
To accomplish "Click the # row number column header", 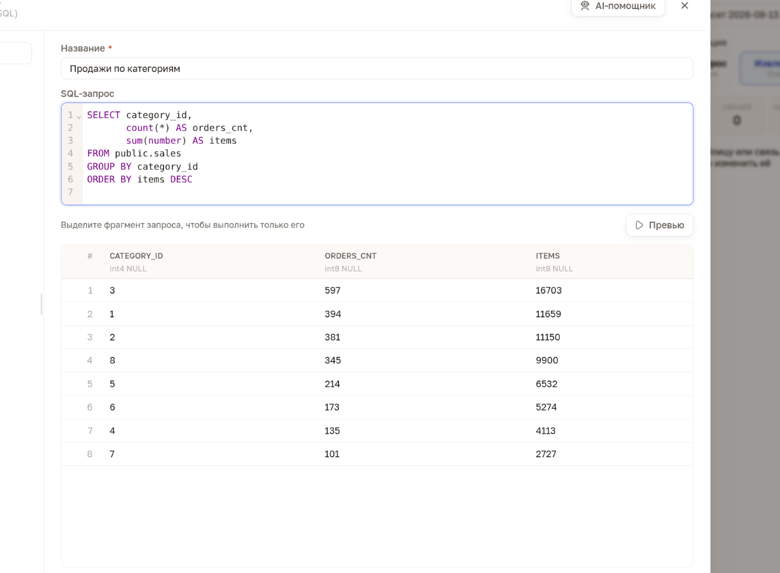I will pyautogui.click(x=90, y=256).
